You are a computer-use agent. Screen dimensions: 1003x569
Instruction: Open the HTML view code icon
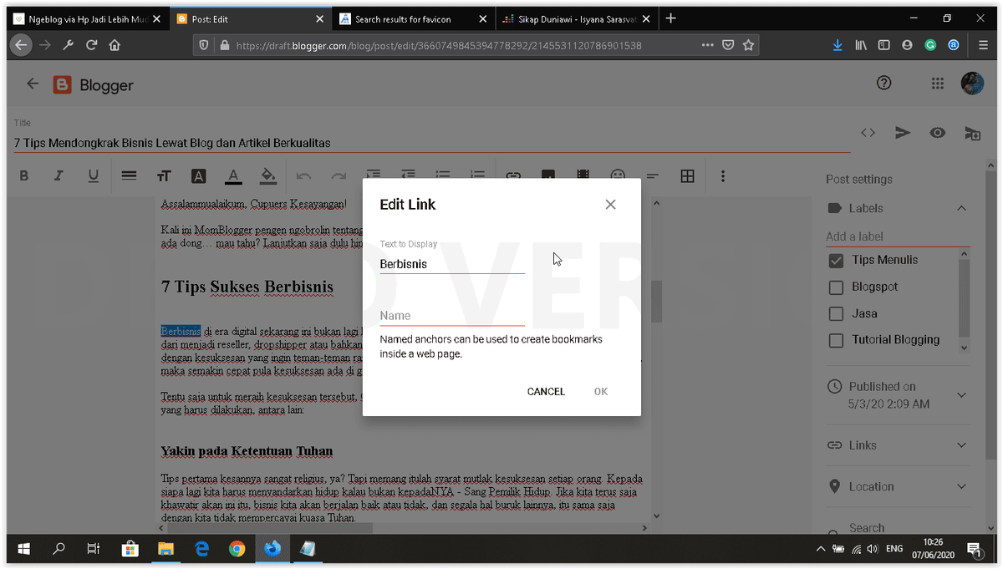pyautogui.click(x=868, y=132)
